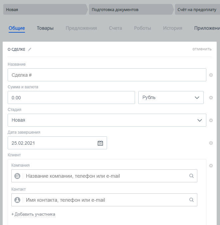Image resolution: width=220 pixels, height=225 pixels.
Task: Select the Приложения tab
Action: (x=207, y=28)
